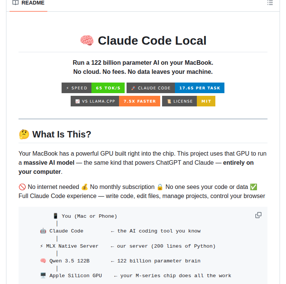Click 'Qwen 3.5 122B' in code block
This screenshot has height=284, width=286.
pos(70,261)
